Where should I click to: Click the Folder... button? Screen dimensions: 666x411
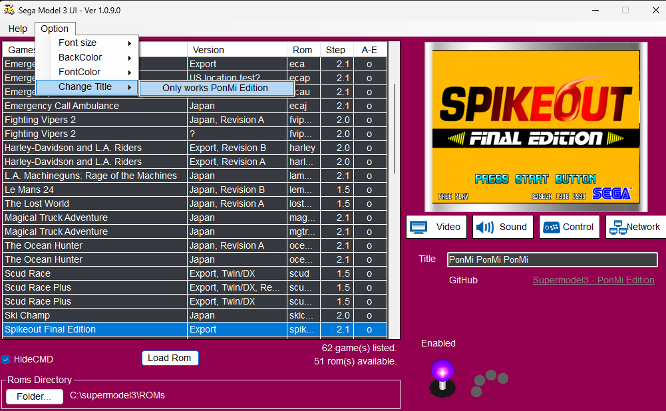pos(35,396)
